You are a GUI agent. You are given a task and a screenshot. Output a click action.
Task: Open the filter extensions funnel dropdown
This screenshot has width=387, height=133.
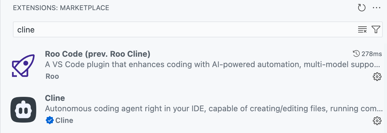[x=376, y=30]
